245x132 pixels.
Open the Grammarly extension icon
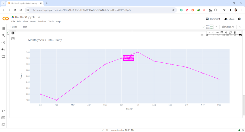pyautogui.click(x=181, y=10)
